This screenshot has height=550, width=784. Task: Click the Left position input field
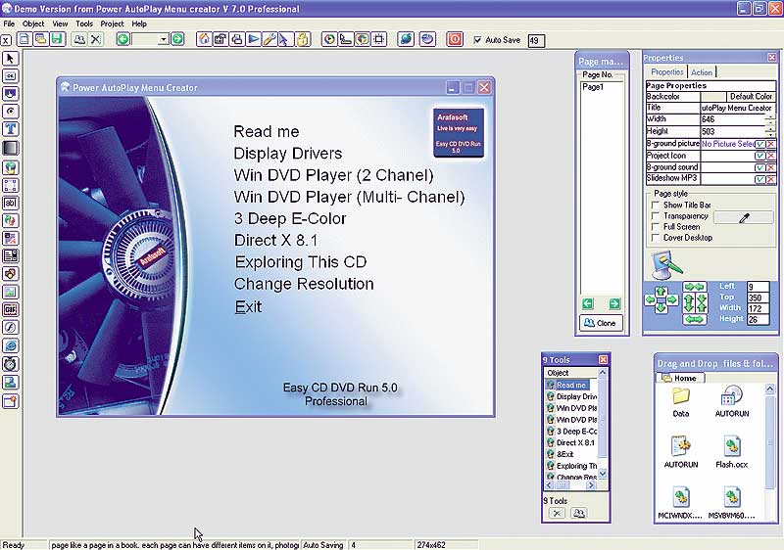758,287
